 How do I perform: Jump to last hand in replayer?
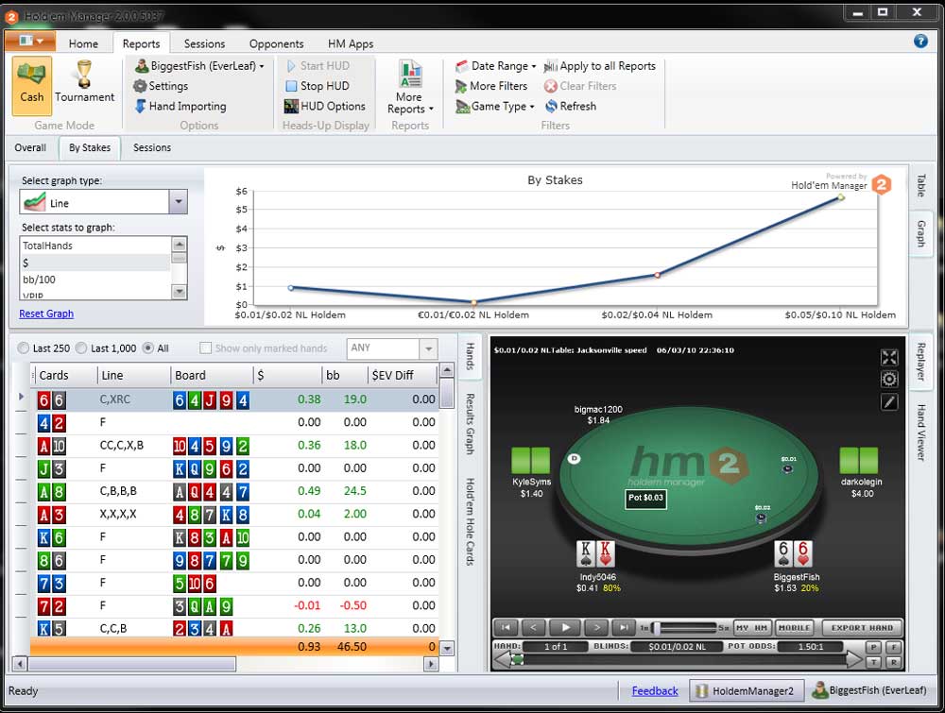click(625, 627)
